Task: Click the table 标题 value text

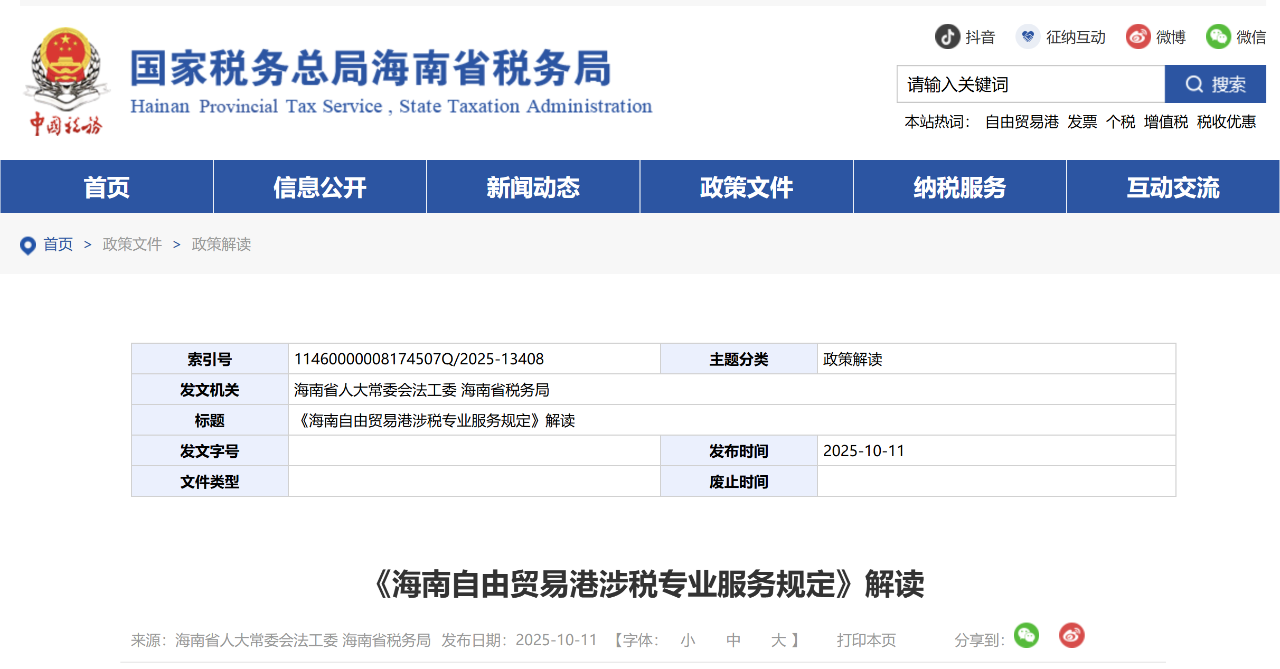Action: (x=435, y=420)
